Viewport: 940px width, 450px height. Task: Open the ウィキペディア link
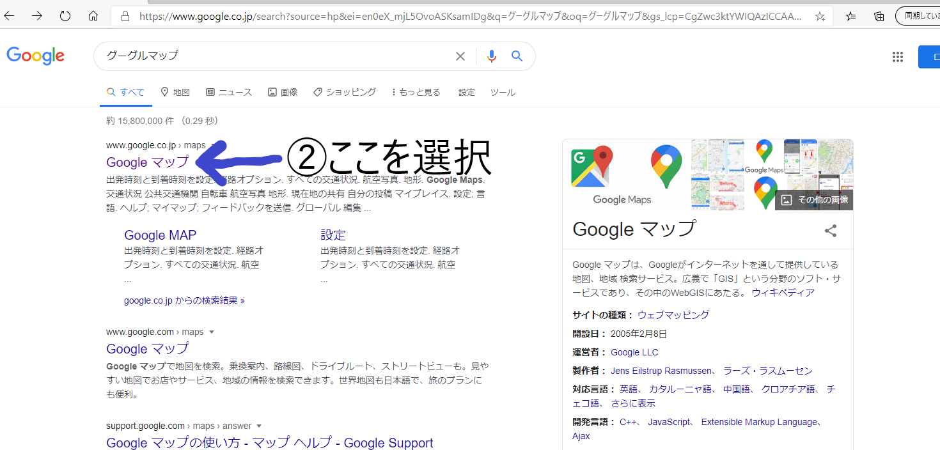tap(783, 293)
